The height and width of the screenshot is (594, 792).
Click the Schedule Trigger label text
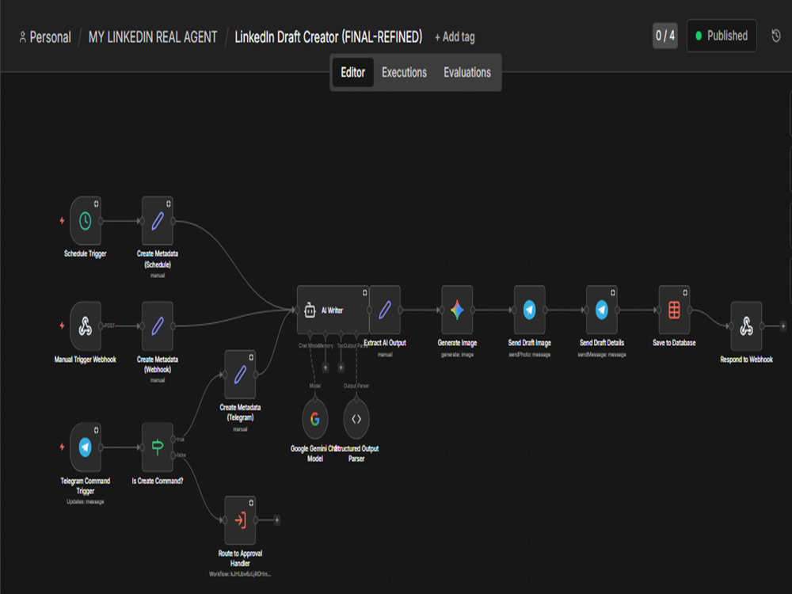tap(86, 253)
